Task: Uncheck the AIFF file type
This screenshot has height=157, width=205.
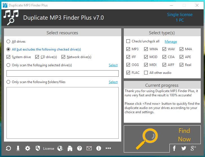Action: coord(164,65)
